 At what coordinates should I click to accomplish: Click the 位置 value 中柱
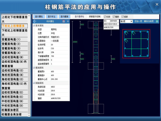[60, 33]
